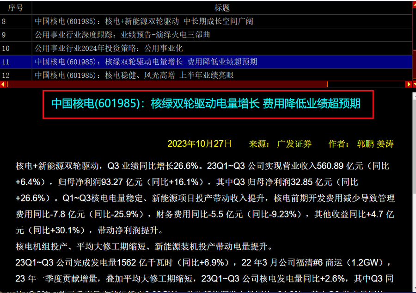
Task: Click the 标题 column header
Action: point(222,7)
